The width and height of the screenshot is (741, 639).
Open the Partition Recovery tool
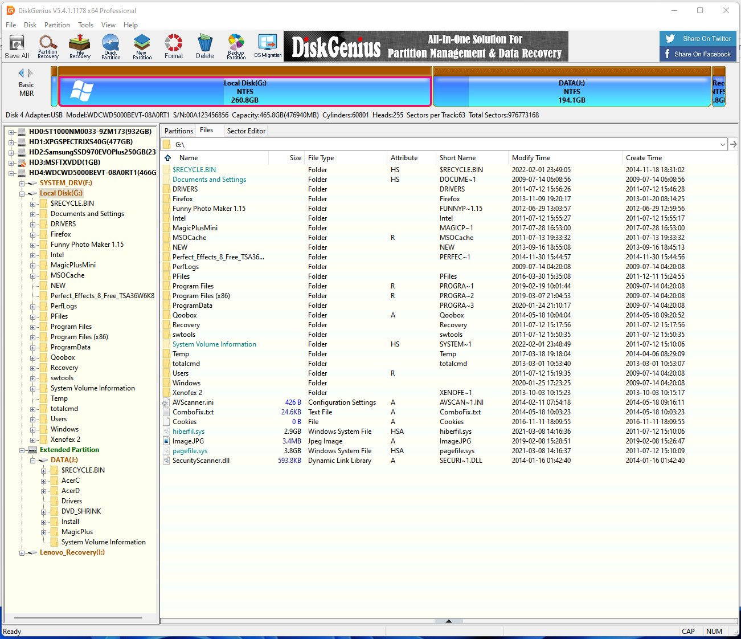pyautogui.click(x=48, y=46)
